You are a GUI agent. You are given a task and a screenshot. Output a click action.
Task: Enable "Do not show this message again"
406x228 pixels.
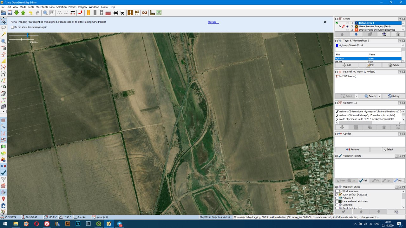12,27
